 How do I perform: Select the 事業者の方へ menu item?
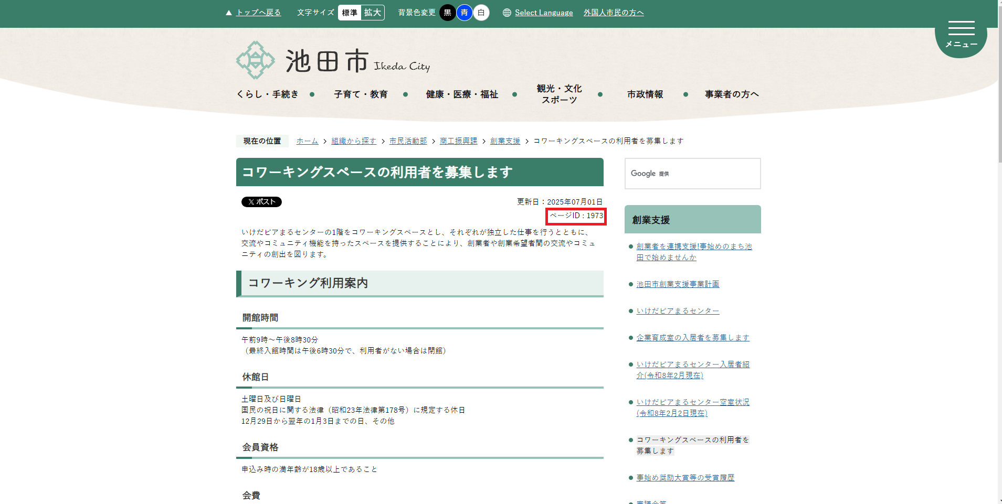click(x=731, y=94)
